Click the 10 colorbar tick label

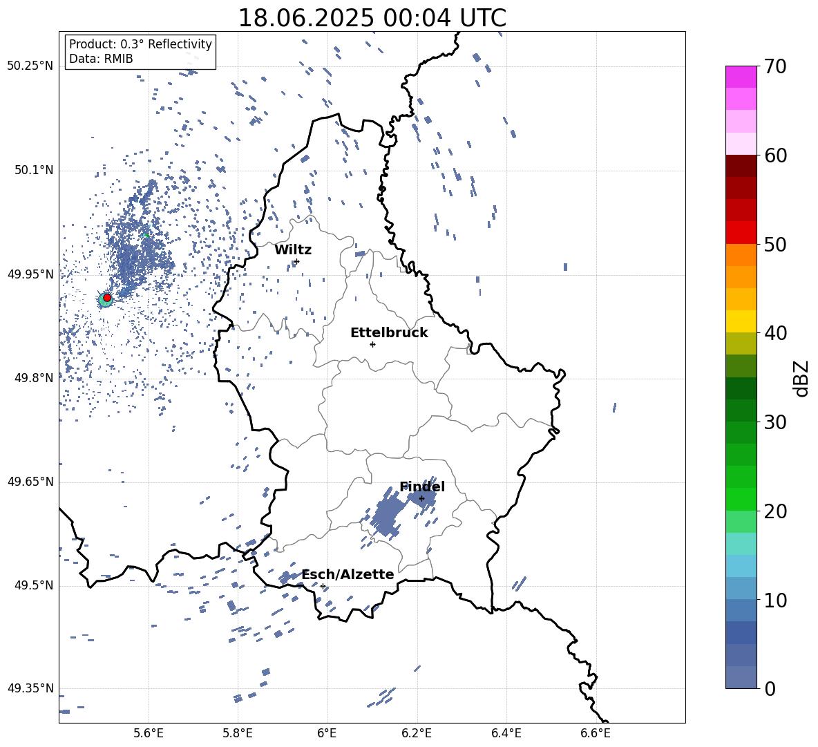[x=775, y=600]
